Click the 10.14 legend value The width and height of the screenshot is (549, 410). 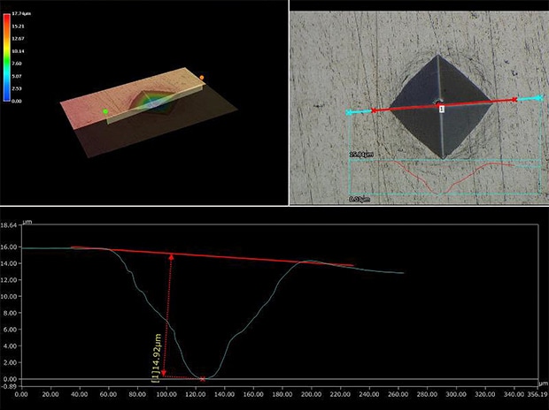pos(18,51)
